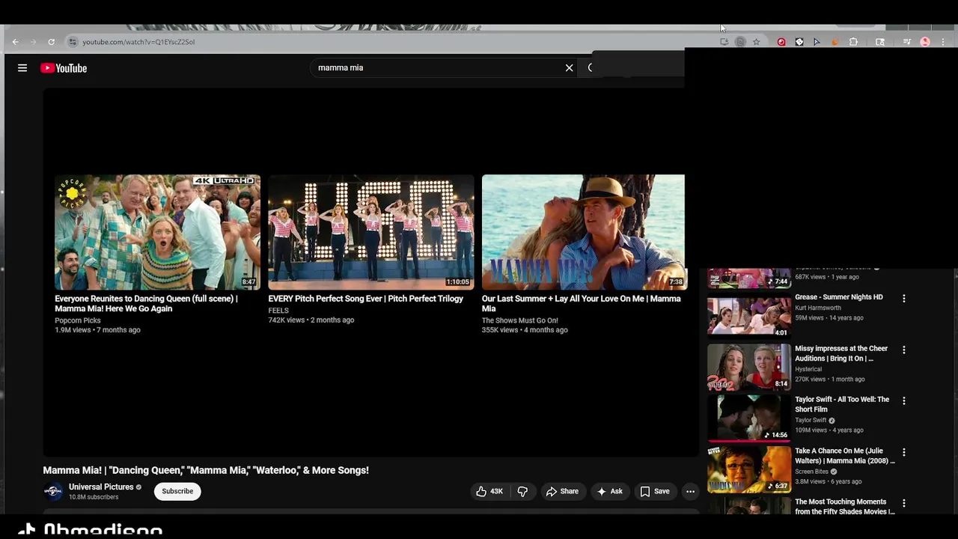Click main video title Mamma Mia! Dancing Queen

206,470
